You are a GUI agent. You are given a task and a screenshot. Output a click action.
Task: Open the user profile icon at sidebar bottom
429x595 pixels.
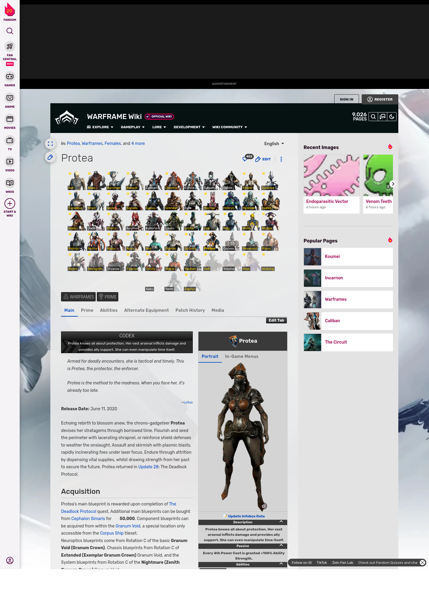tap(10, 560)
